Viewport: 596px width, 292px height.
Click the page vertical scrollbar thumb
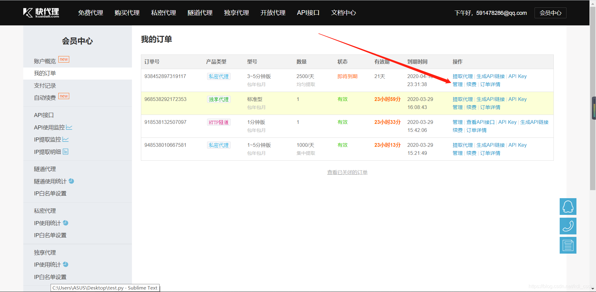click(x=593, y=99)
